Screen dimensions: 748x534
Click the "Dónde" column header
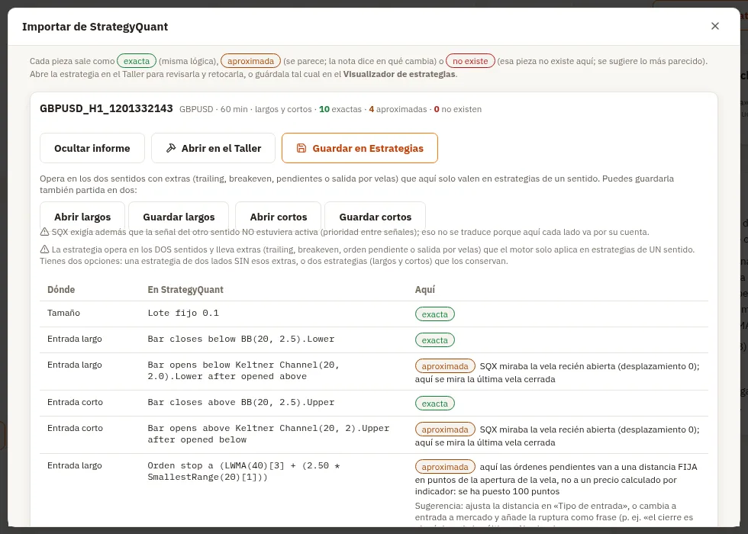[61, 289]
